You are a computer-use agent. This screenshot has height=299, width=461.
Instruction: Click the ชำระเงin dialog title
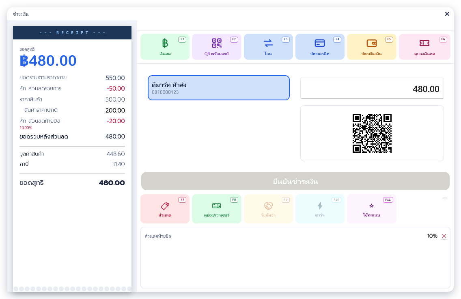[21, 14]
